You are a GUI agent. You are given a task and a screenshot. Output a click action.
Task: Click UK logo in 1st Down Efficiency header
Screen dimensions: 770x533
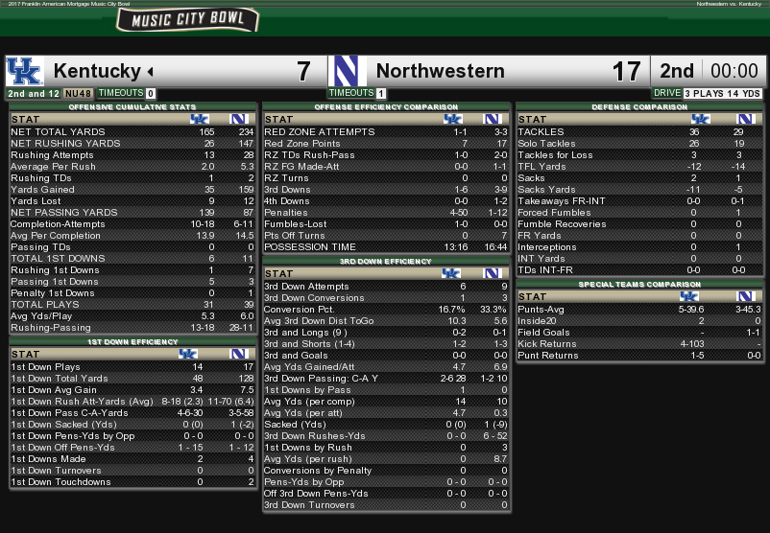click(x=187, y=354)
